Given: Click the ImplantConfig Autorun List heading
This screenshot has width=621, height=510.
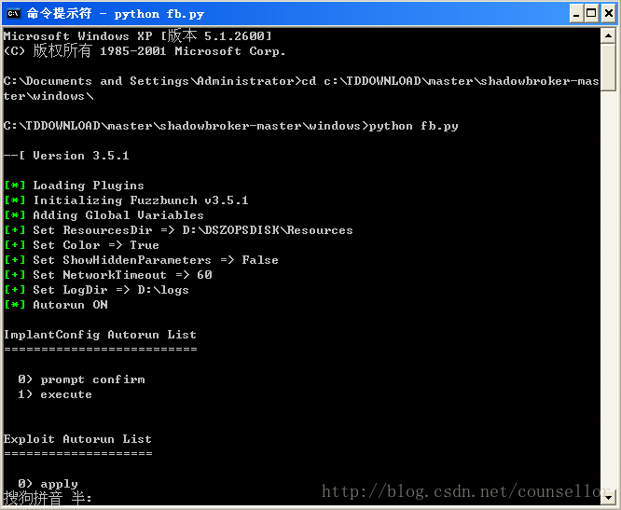Looking at the screenshot, I should pos(100,335).
